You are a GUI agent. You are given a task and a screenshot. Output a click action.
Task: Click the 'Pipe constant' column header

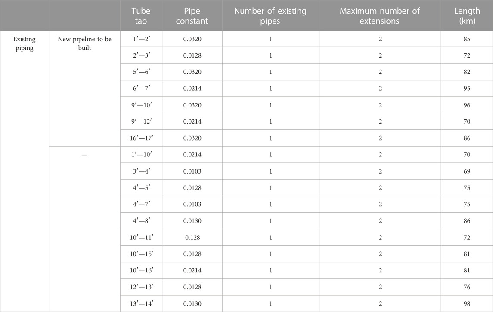click(192, 16)
